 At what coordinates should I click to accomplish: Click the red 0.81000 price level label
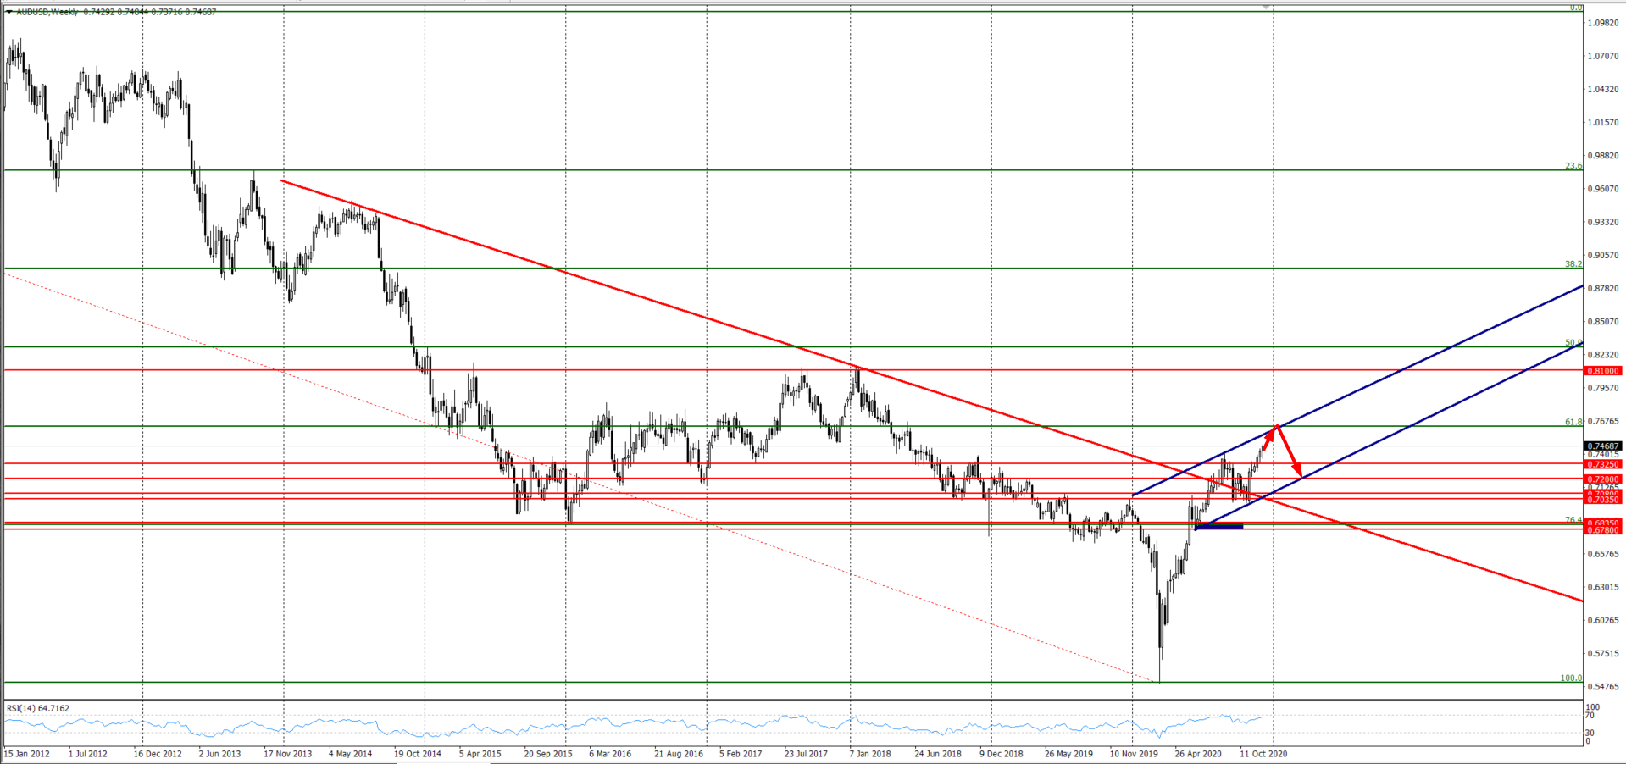coord(1602,371)
